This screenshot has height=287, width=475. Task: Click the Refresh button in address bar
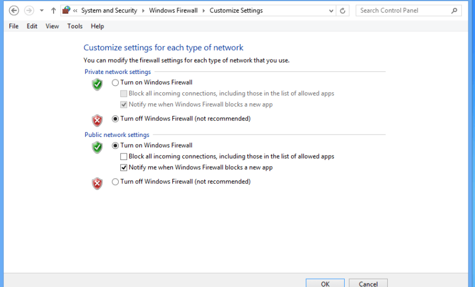click(x=343, y=10)
